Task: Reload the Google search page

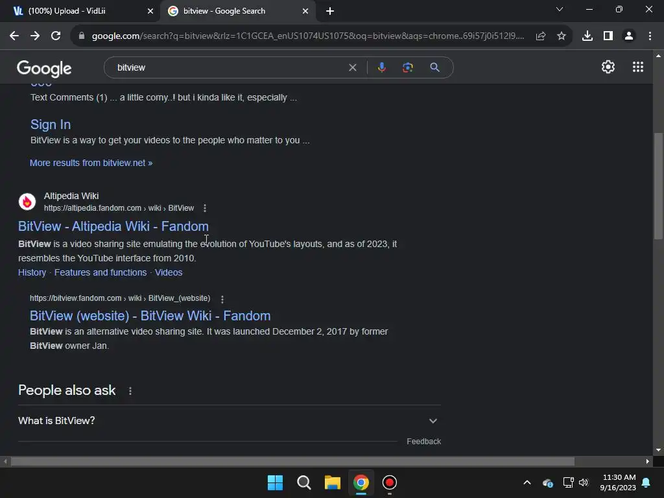Action: click(56, 36)
